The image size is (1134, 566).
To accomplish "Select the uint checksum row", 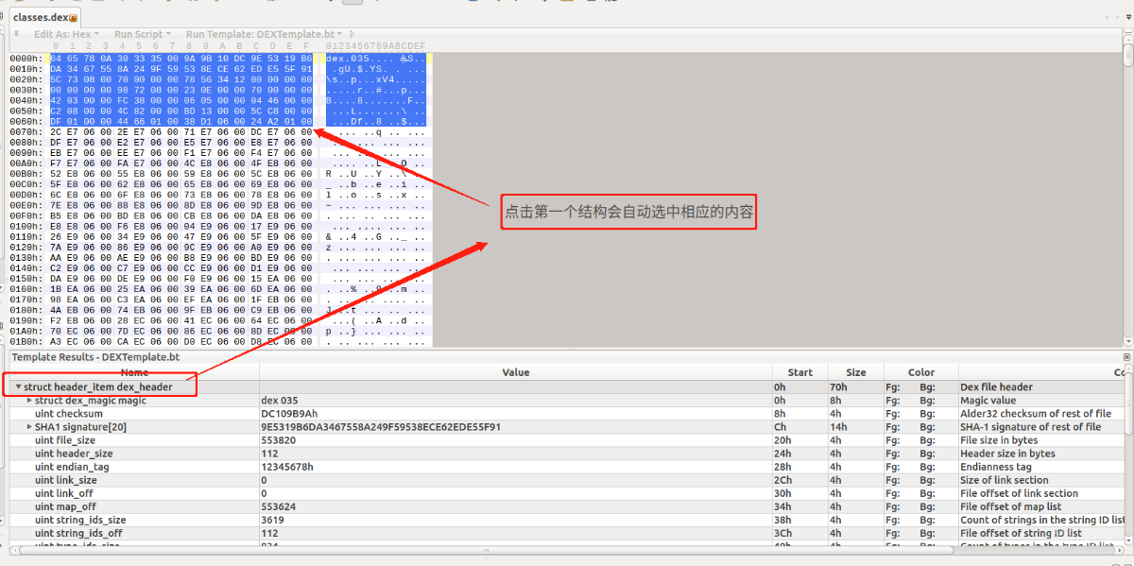I will point(567,414).
